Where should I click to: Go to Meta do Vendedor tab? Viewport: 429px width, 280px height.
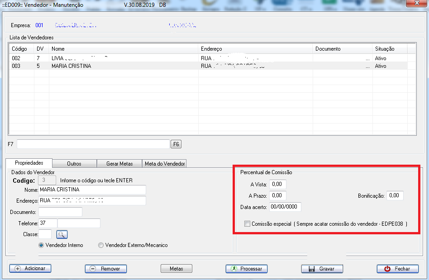[x=164, y=164]
